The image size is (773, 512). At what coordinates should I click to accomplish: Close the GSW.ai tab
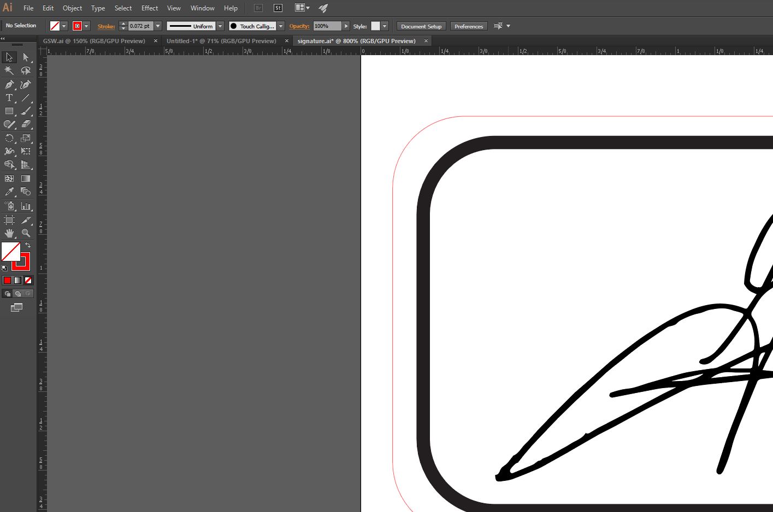tap(156, 41)
